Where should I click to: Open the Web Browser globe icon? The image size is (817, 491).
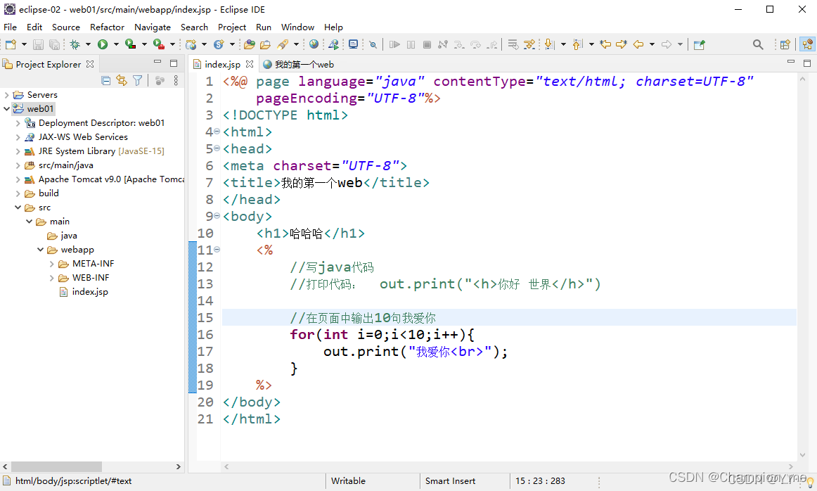(314, 45)
